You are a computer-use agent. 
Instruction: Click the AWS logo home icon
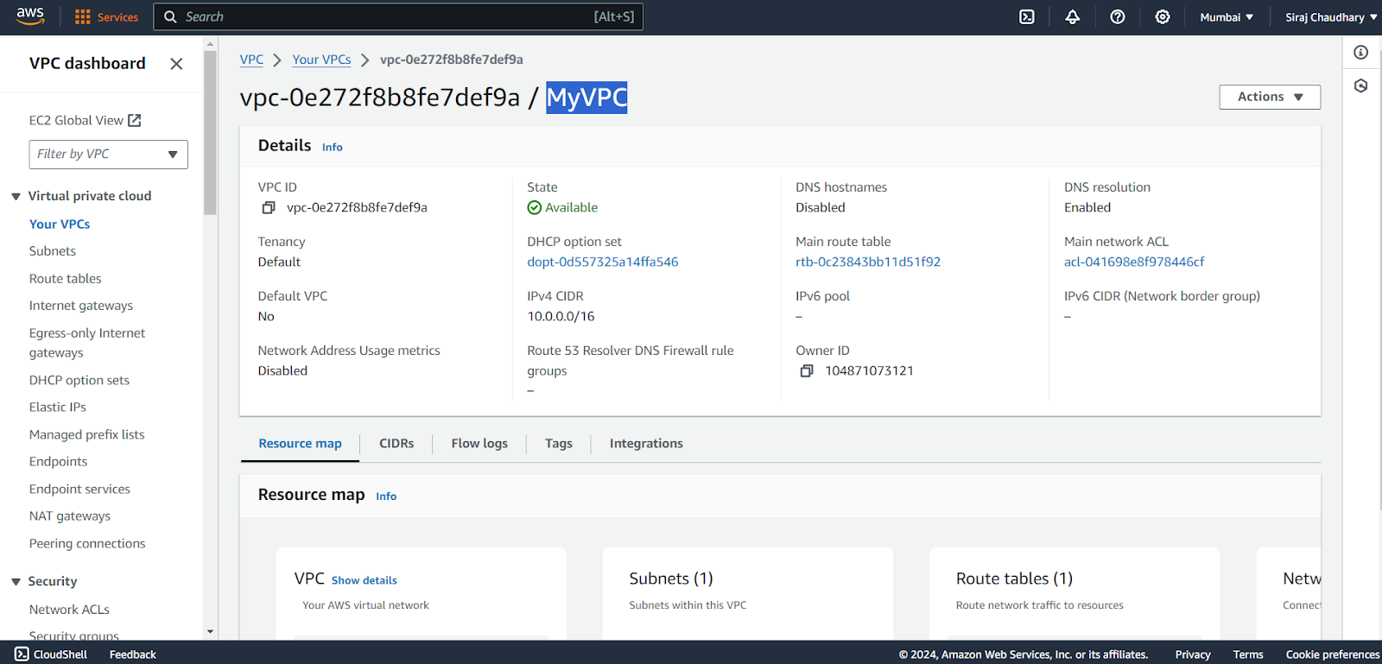(x=30, y=16)
